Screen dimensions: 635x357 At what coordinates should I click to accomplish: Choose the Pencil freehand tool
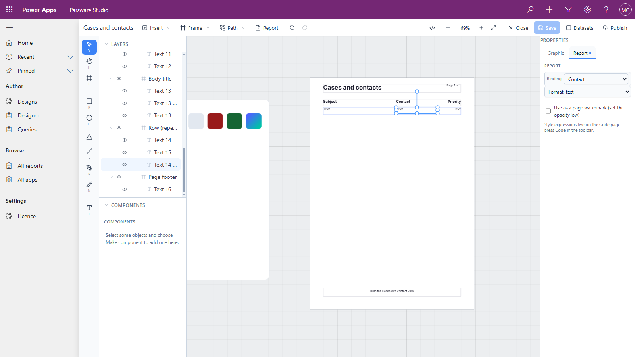tap(89, 186)
